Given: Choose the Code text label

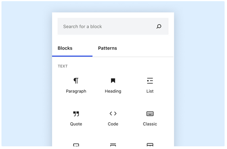Looking at the screenshot, I should 113,124.
